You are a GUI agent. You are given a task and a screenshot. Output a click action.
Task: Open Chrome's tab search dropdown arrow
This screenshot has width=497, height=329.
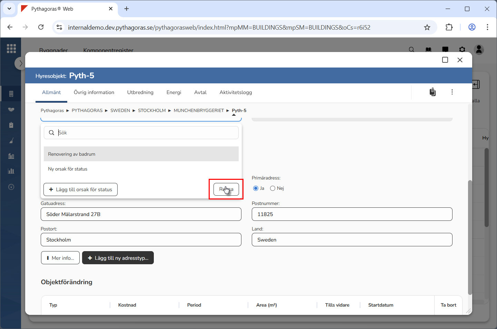[9, 9]
